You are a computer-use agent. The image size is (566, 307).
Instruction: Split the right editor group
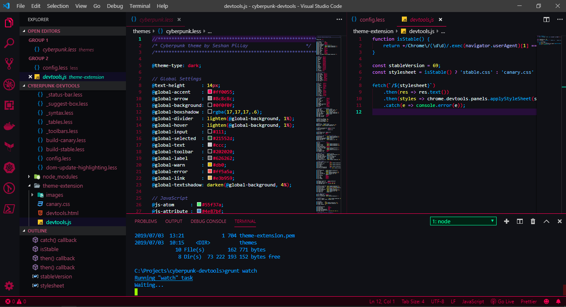[546, 19]
